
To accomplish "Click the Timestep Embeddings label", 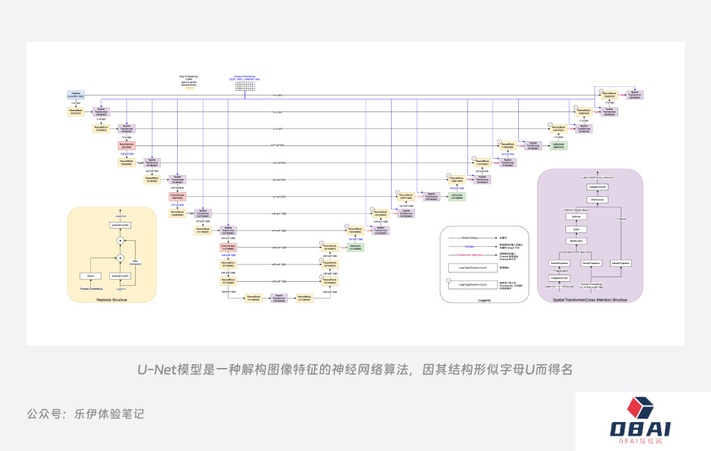I will (92, 289).
